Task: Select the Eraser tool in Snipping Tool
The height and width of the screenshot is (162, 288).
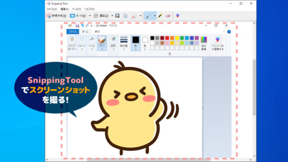Action: point(168,16)
